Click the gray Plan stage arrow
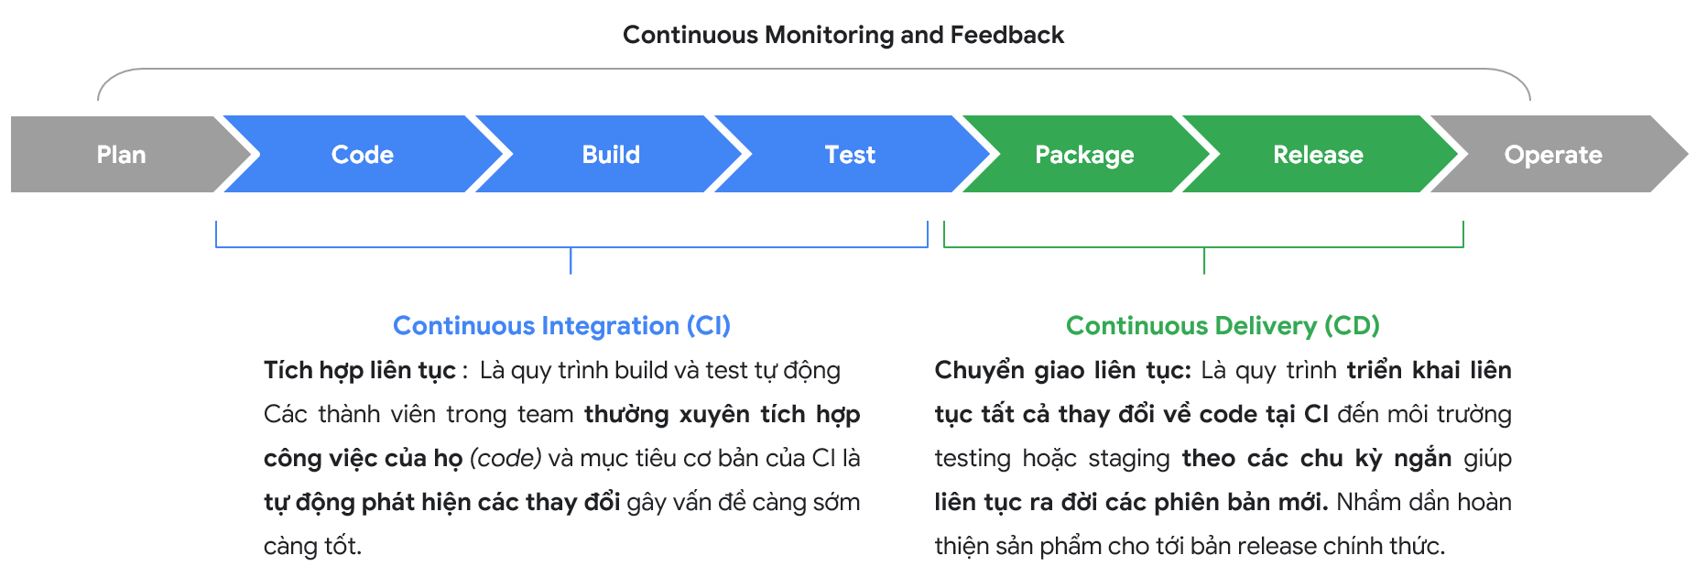 tap(121, 154)
